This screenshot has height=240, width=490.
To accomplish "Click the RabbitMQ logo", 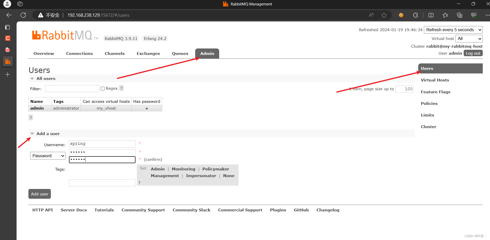I will (x=65, y=35).
